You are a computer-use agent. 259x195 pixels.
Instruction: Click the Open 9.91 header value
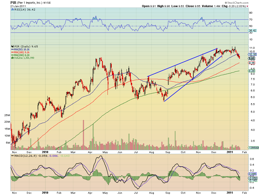click(149, 6)
